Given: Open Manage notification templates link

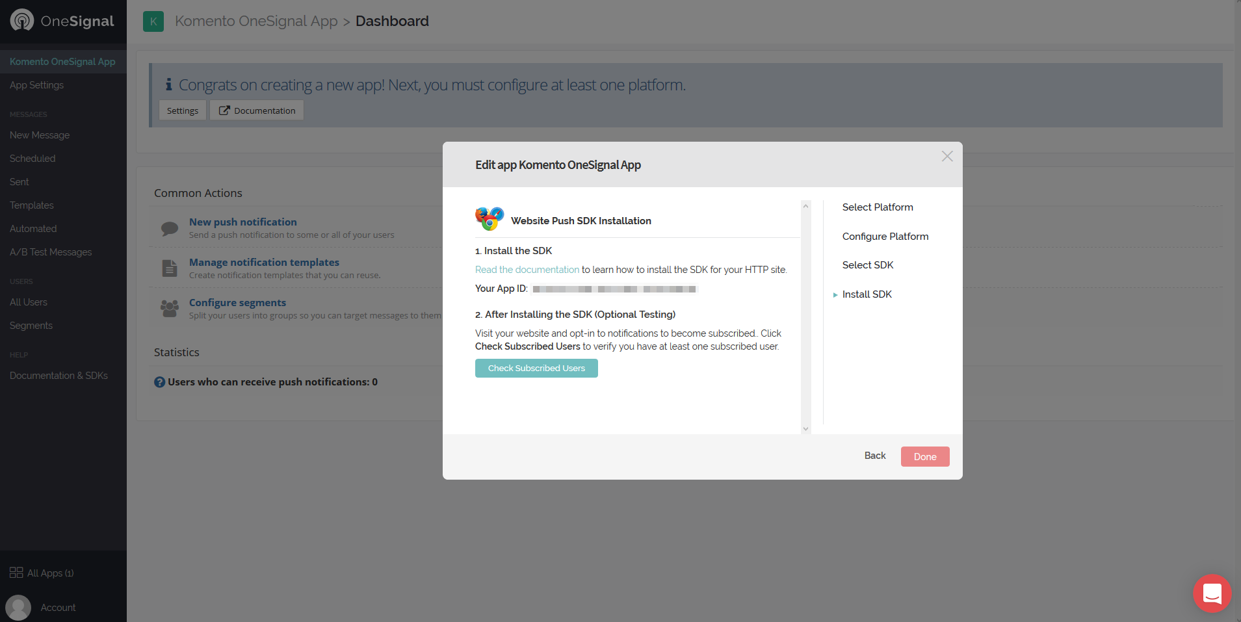Looking at the screenshot, I should pos(264,263).
